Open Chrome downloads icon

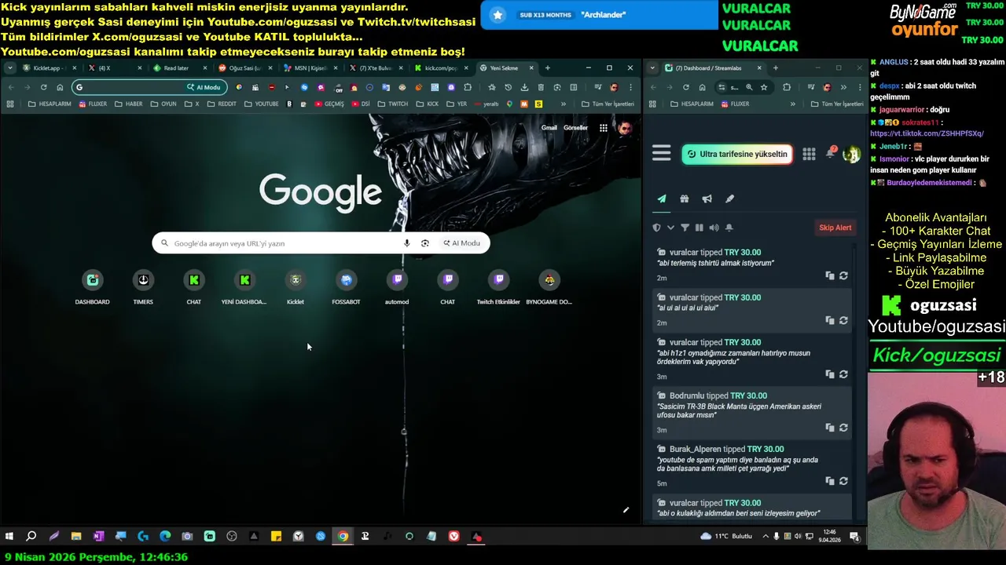tap(524, 87)
